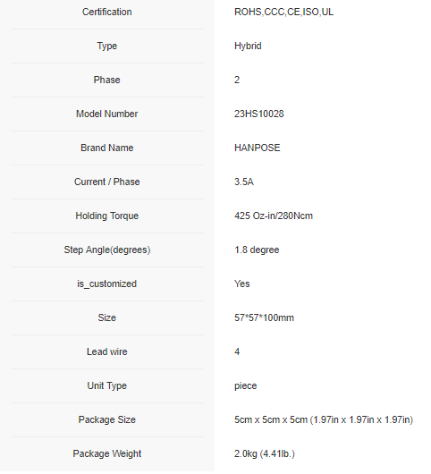The width and height of the screenshot is (431, 474).
Task: Click the Phase label
Action: pos(107,80)
